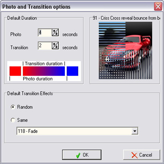This screenshot has width=164, height=164.
Task: Click the Random label text
Action: 25,107
